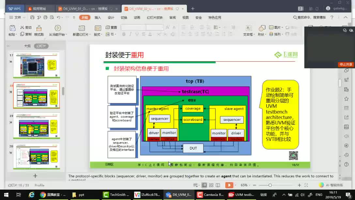Click the Undo arrow icon
This screenshot has width=355, height=200.
[x=58, y=17]
